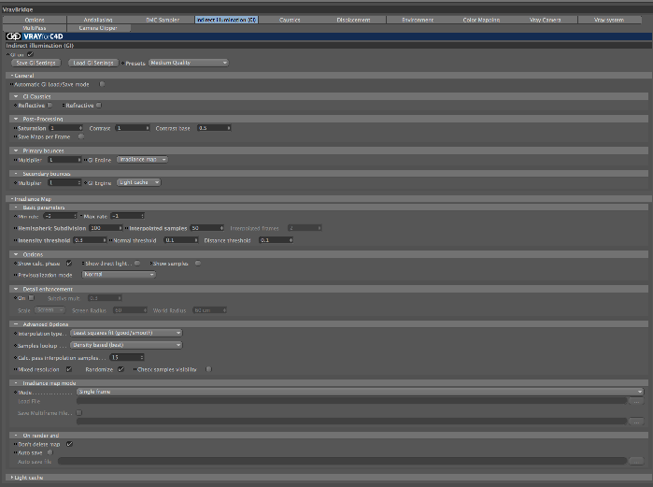Switch to Color Mapping tab
This screenshot has width=653, height=487.
tap(481, 20)
